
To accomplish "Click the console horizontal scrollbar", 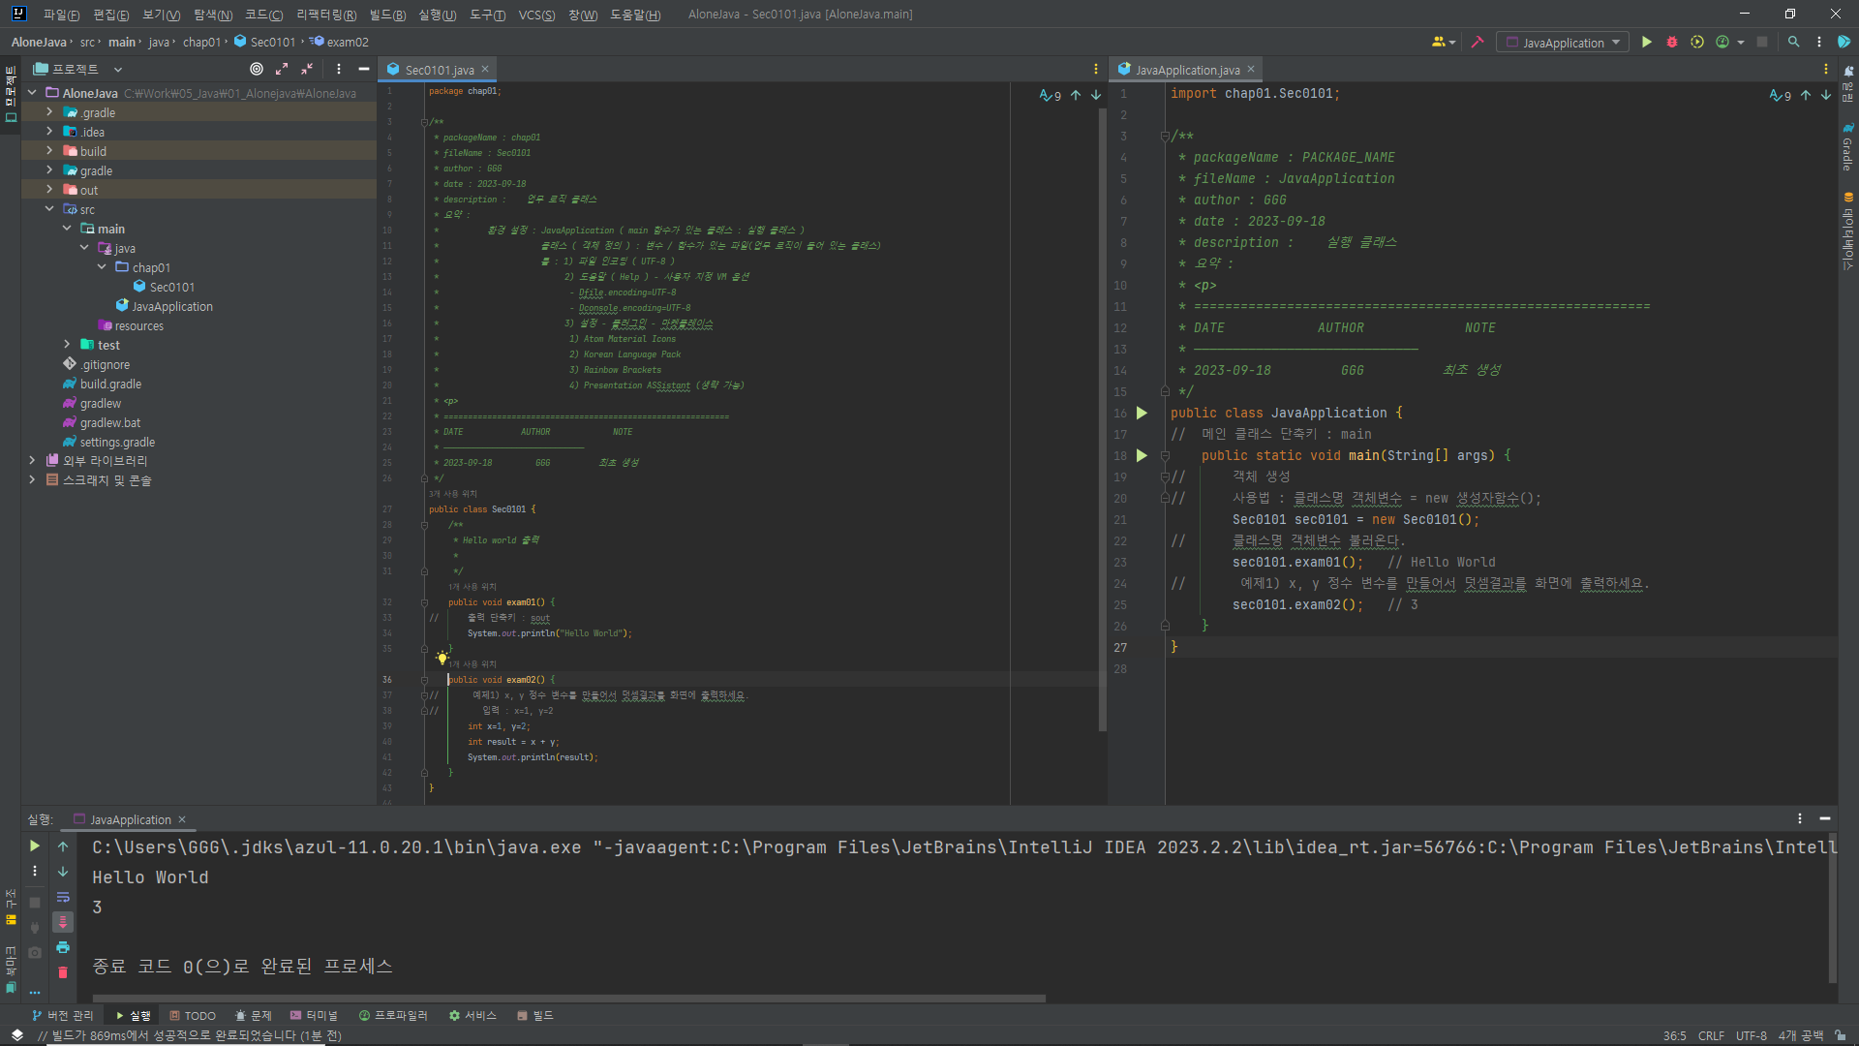I will (x=569, y=998).
